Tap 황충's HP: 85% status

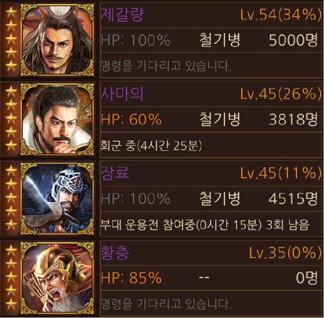point(131,278)
